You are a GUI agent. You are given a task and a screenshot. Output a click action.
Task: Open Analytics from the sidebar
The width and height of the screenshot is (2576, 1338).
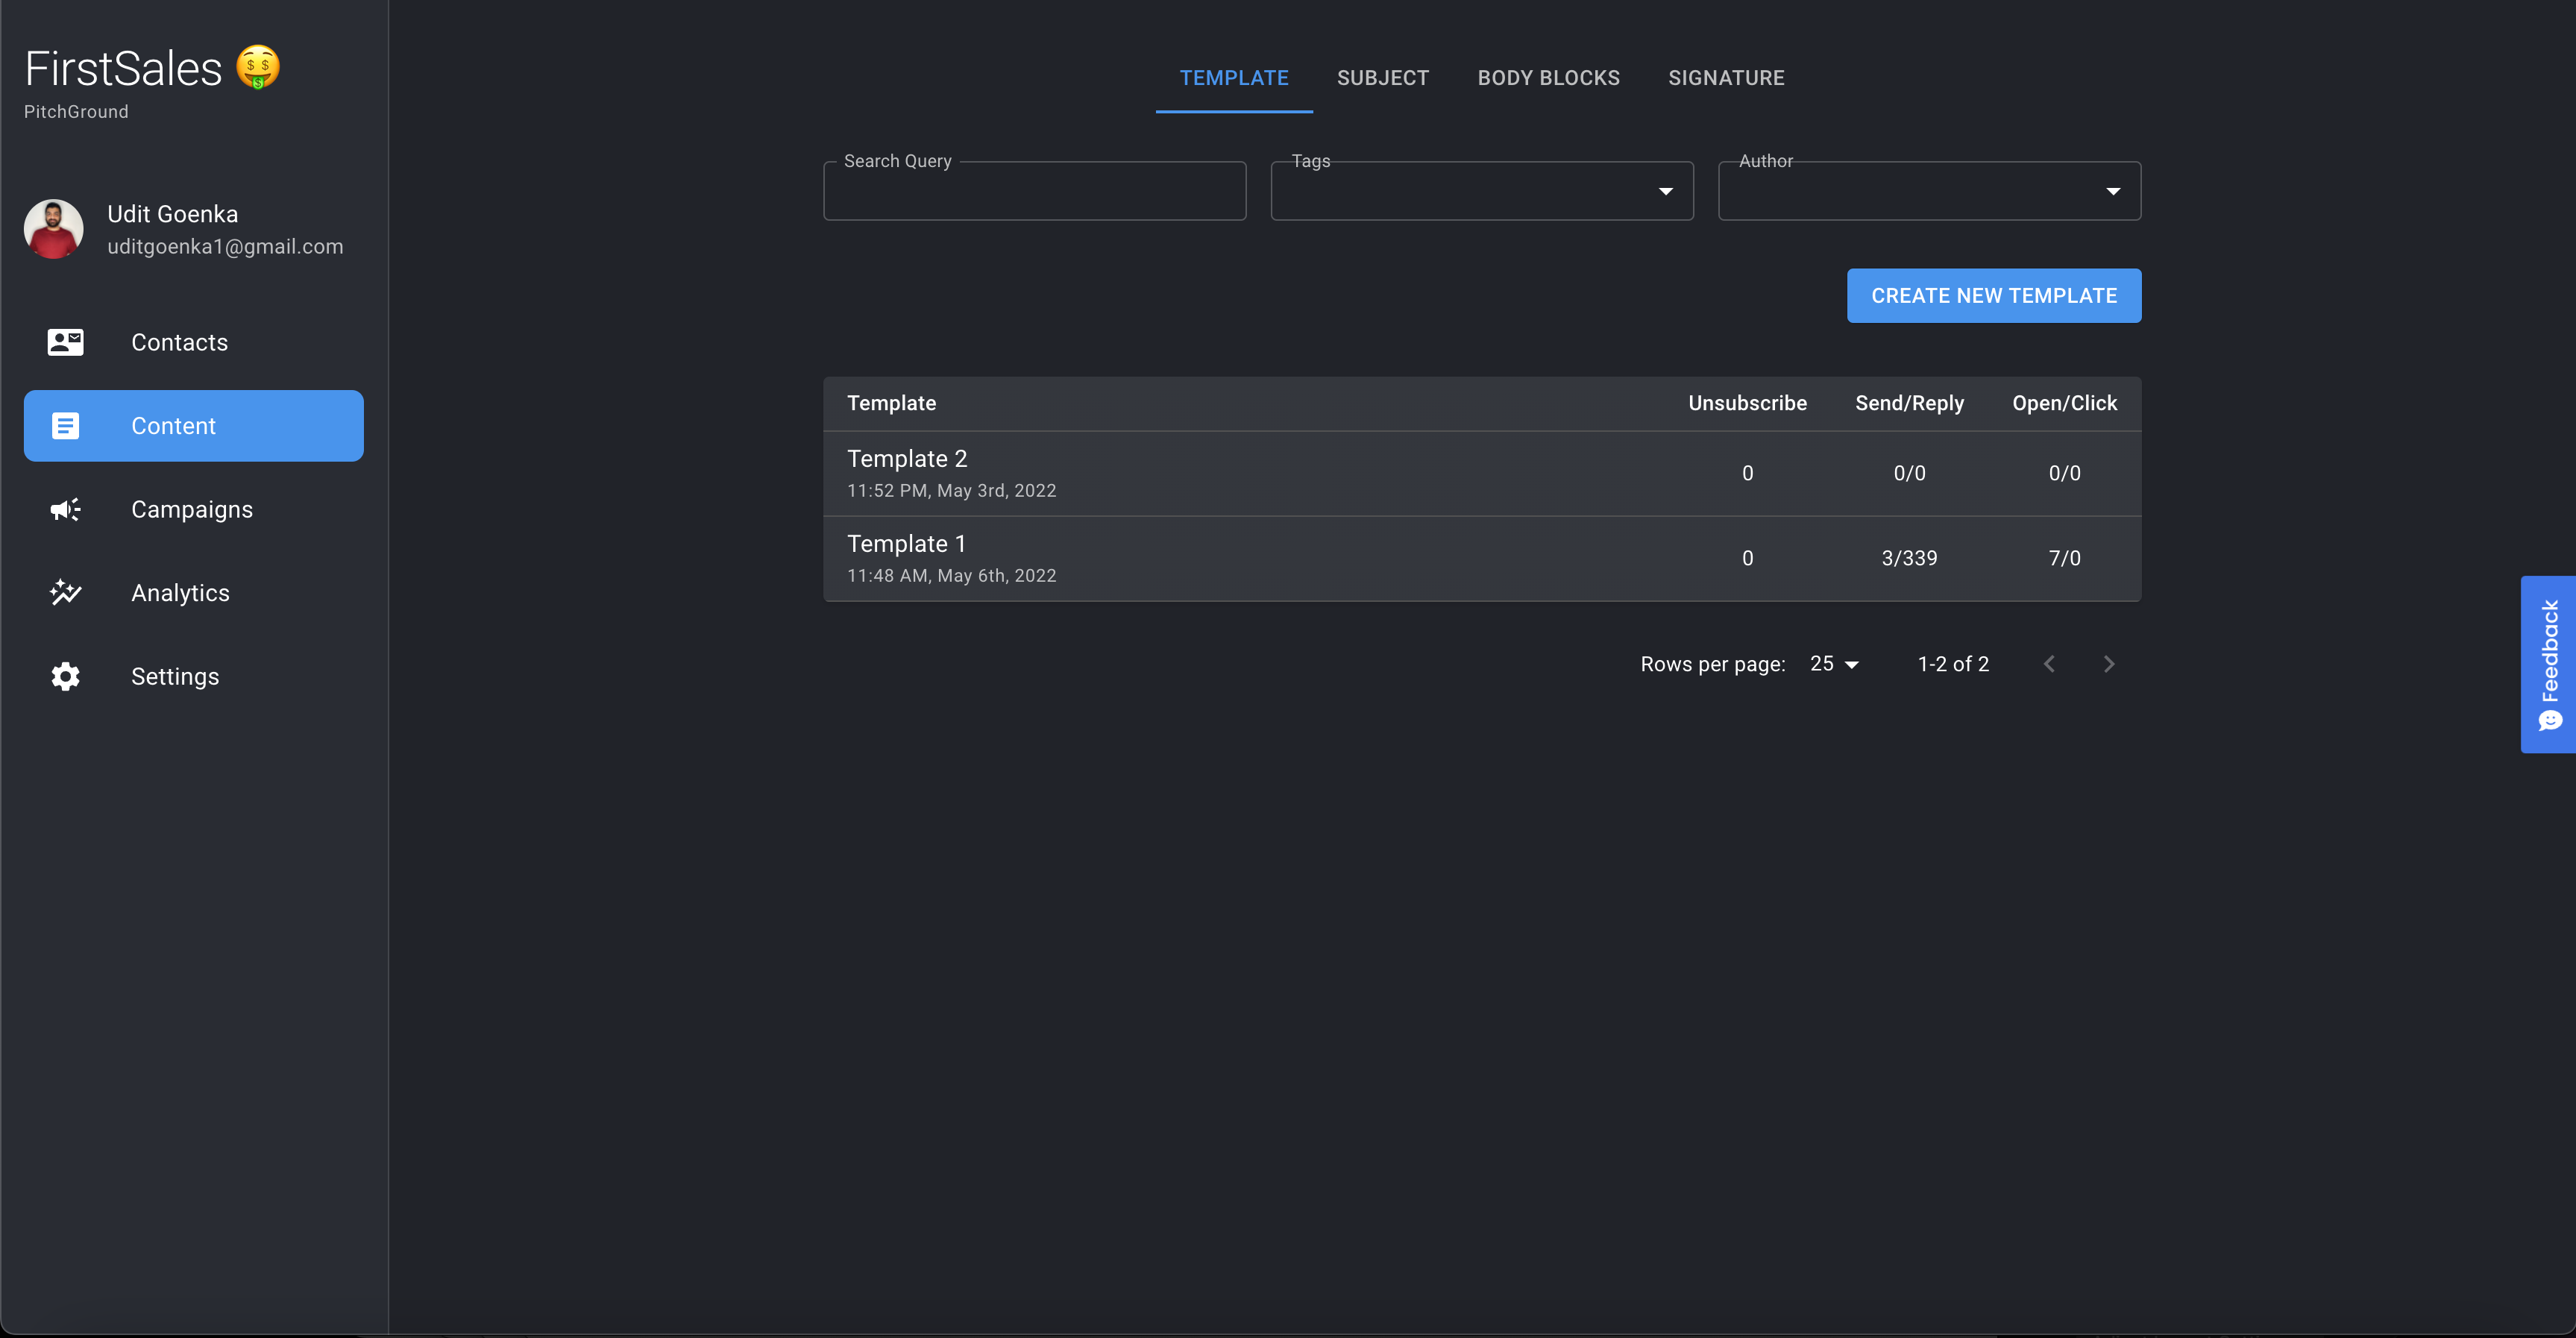(x=181, y=592)
